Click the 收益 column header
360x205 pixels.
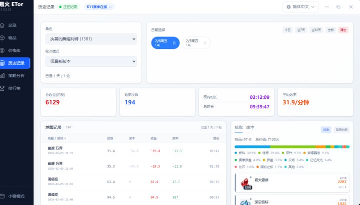point(153,138)
